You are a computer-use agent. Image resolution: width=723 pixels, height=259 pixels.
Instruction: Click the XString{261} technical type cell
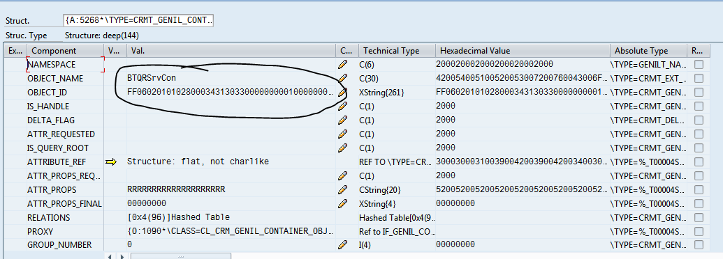click(397, 93)
